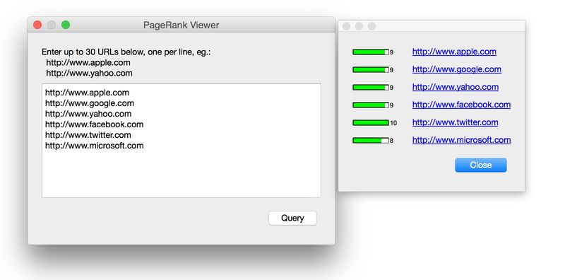
Task: Click the rank bar beside facebook.com
Action: (370, 105)
